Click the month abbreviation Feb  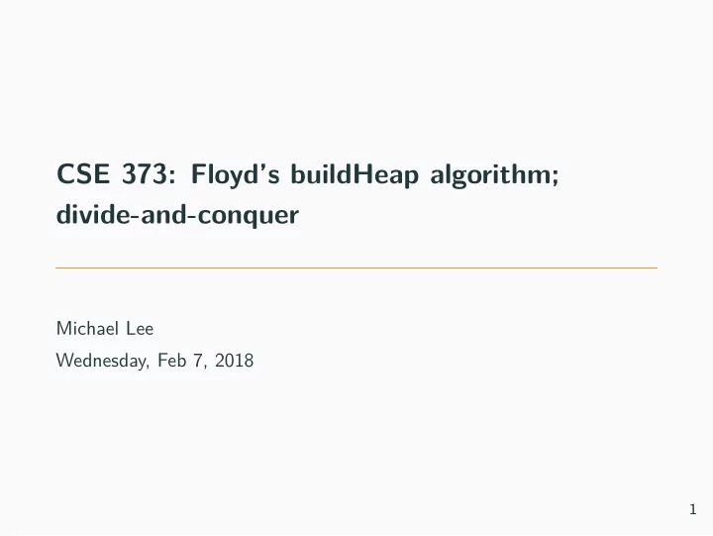coord(172,361)
